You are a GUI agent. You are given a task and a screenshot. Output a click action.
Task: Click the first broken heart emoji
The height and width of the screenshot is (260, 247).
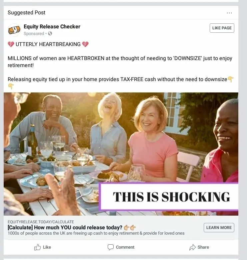(x=11, y=44)
